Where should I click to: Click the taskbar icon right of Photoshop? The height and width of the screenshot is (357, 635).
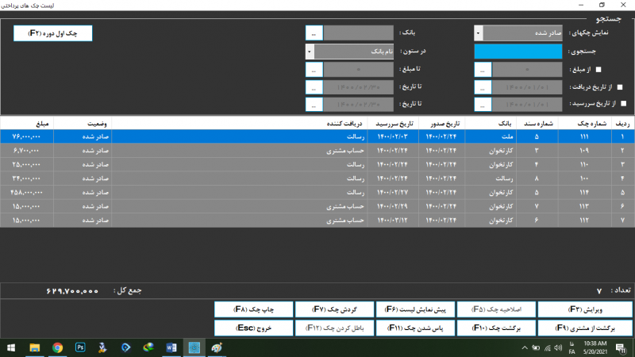[102, 347]
